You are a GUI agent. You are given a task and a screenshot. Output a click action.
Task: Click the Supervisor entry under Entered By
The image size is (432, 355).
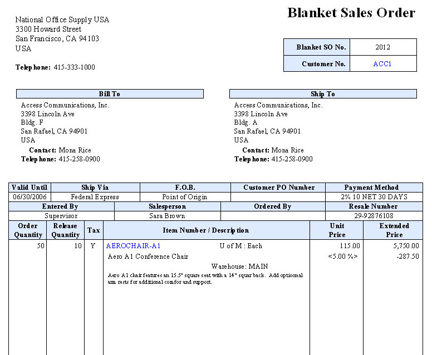61,216
